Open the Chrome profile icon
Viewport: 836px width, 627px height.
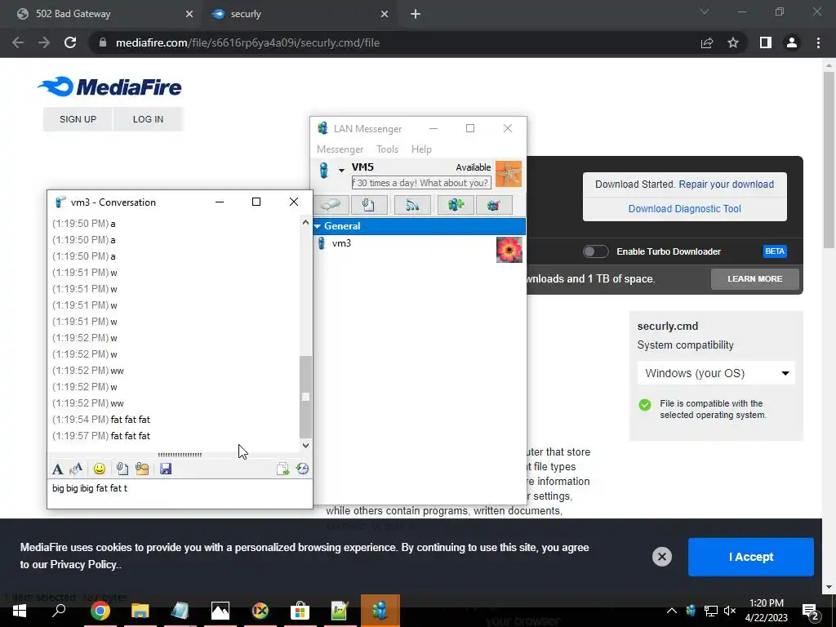(792, 42)
